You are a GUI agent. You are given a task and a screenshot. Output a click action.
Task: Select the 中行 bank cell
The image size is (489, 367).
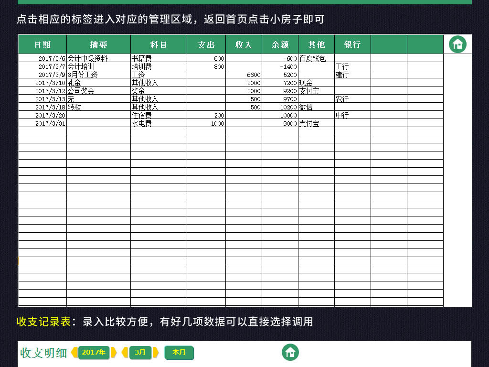(x=352, y=115)
